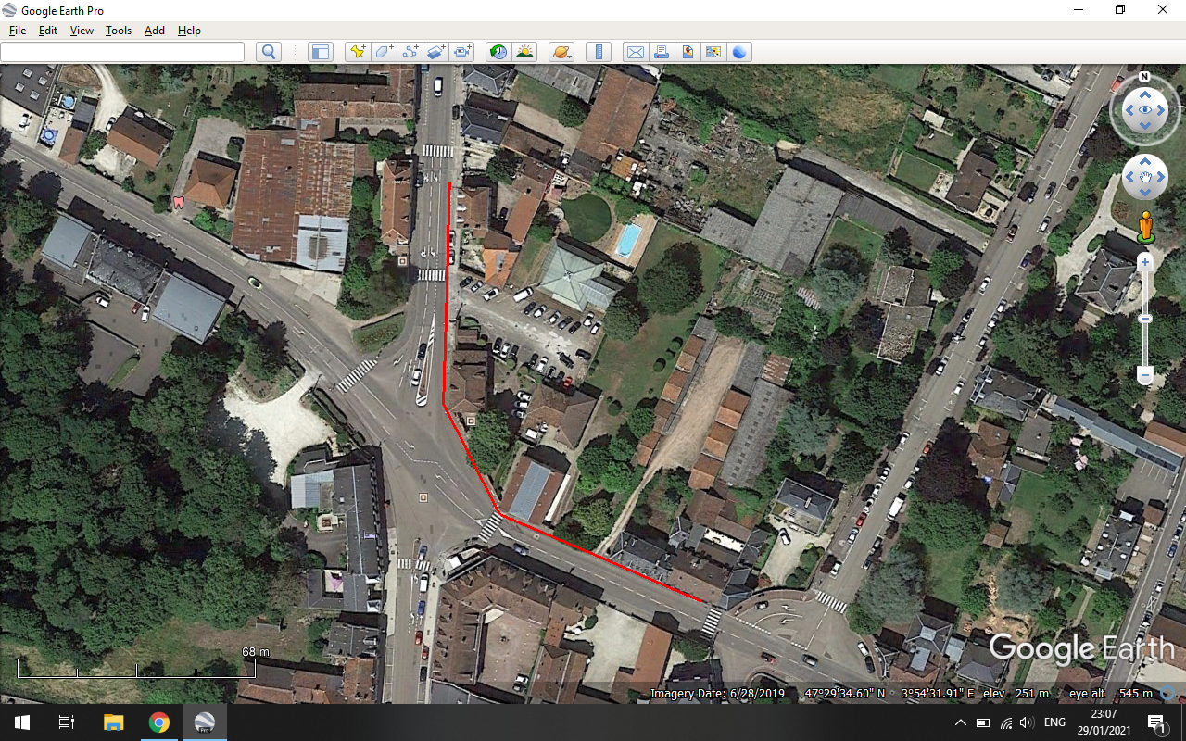Click the Imagery Date 6/28/2019 status text
The width and height of the screenshot is (1186, 741).
717,693
